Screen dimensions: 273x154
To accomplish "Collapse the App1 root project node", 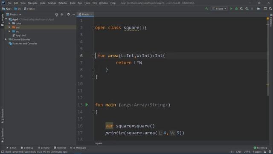I will click(6, 19).
